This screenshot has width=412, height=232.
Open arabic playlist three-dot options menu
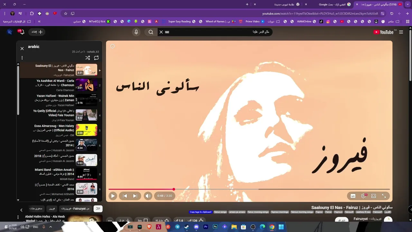coord(22,58)
